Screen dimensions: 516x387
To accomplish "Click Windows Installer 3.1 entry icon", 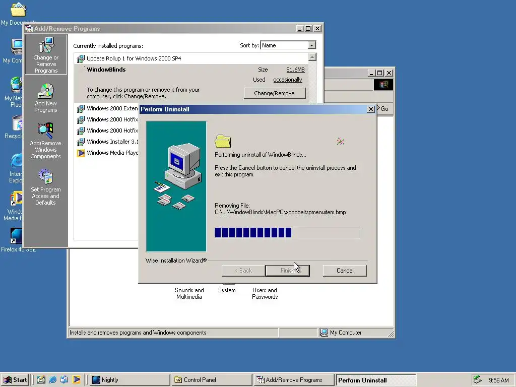I will [x=81, y=142].
